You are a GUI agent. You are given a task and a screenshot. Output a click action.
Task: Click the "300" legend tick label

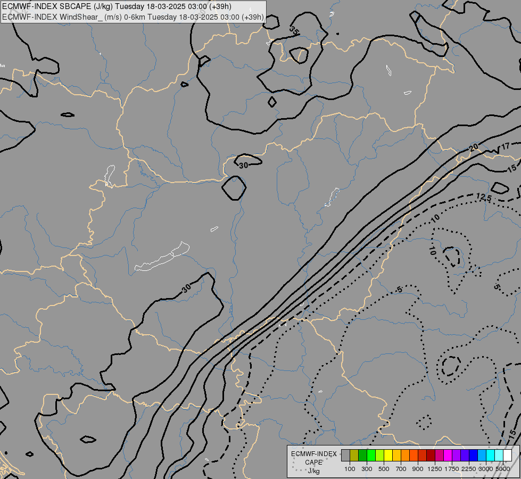367,469
